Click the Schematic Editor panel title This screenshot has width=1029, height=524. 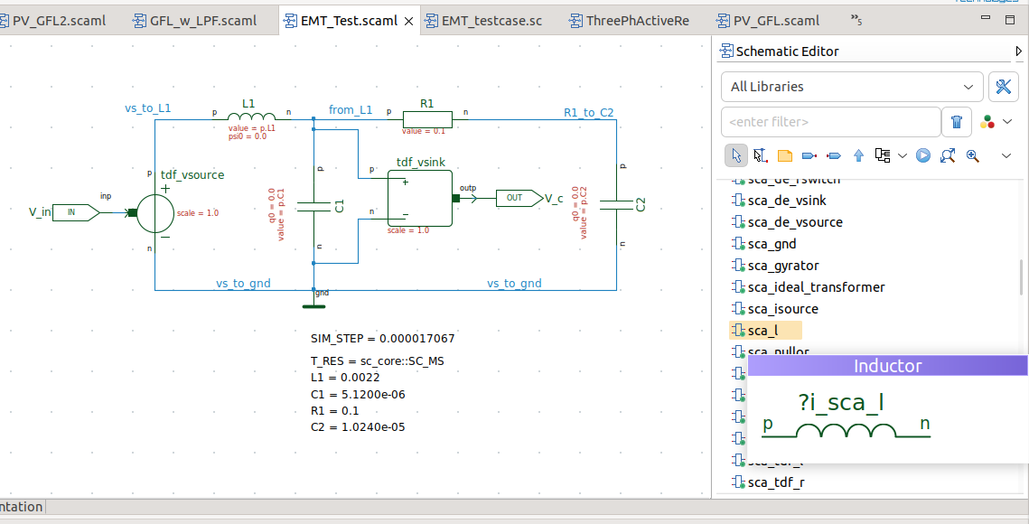[x=787, y=51]
